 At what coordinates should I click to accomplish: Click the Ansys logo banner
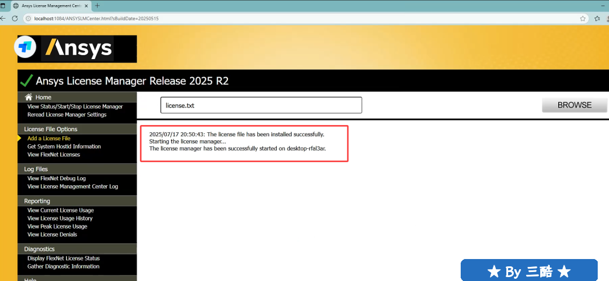(77, 49)
